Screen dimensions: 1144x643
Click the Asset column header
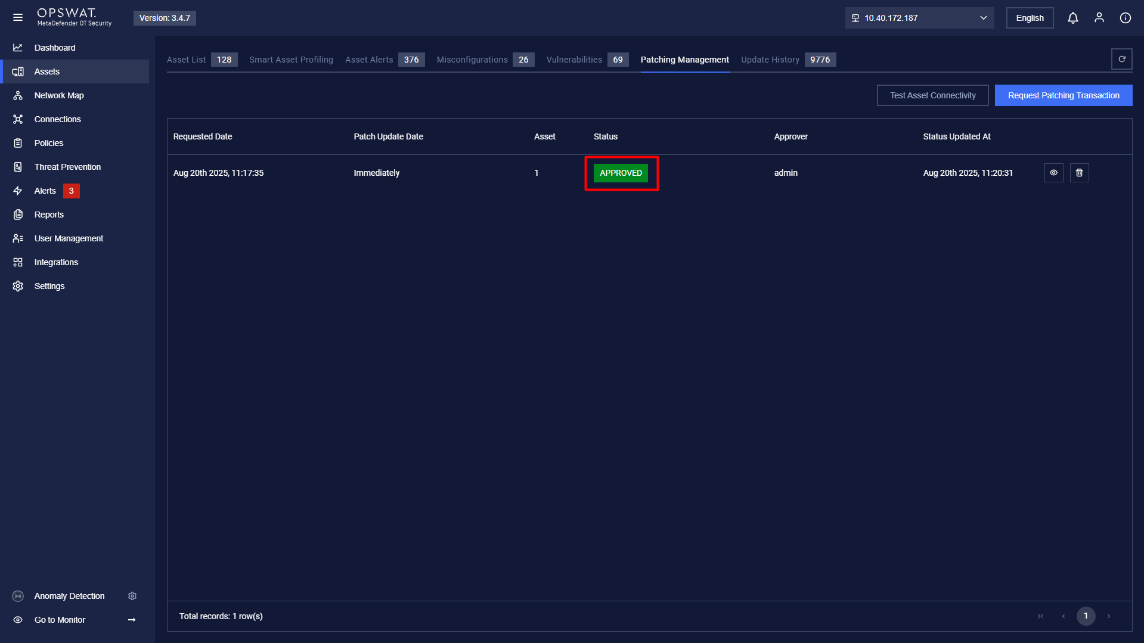pyautogui.click(x=544, y=136)
